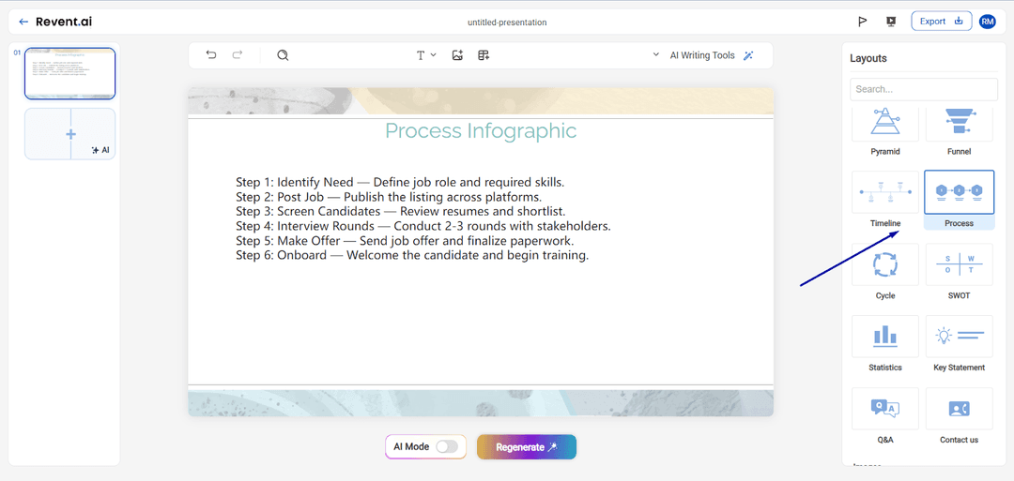Click the Step 2: Post Job line
The height and width of the screenshot is (481, 1014).
tap(389, 197)
